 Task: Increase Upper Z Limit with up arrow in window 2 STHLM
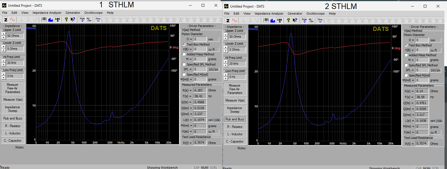pos(226,35)
